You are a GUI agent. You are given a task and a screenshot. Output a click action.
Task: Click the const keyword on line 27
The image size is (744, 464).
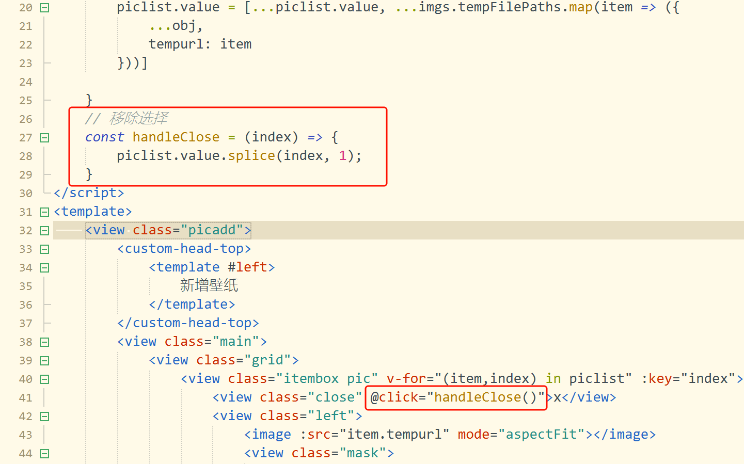(x=105, y=137)
